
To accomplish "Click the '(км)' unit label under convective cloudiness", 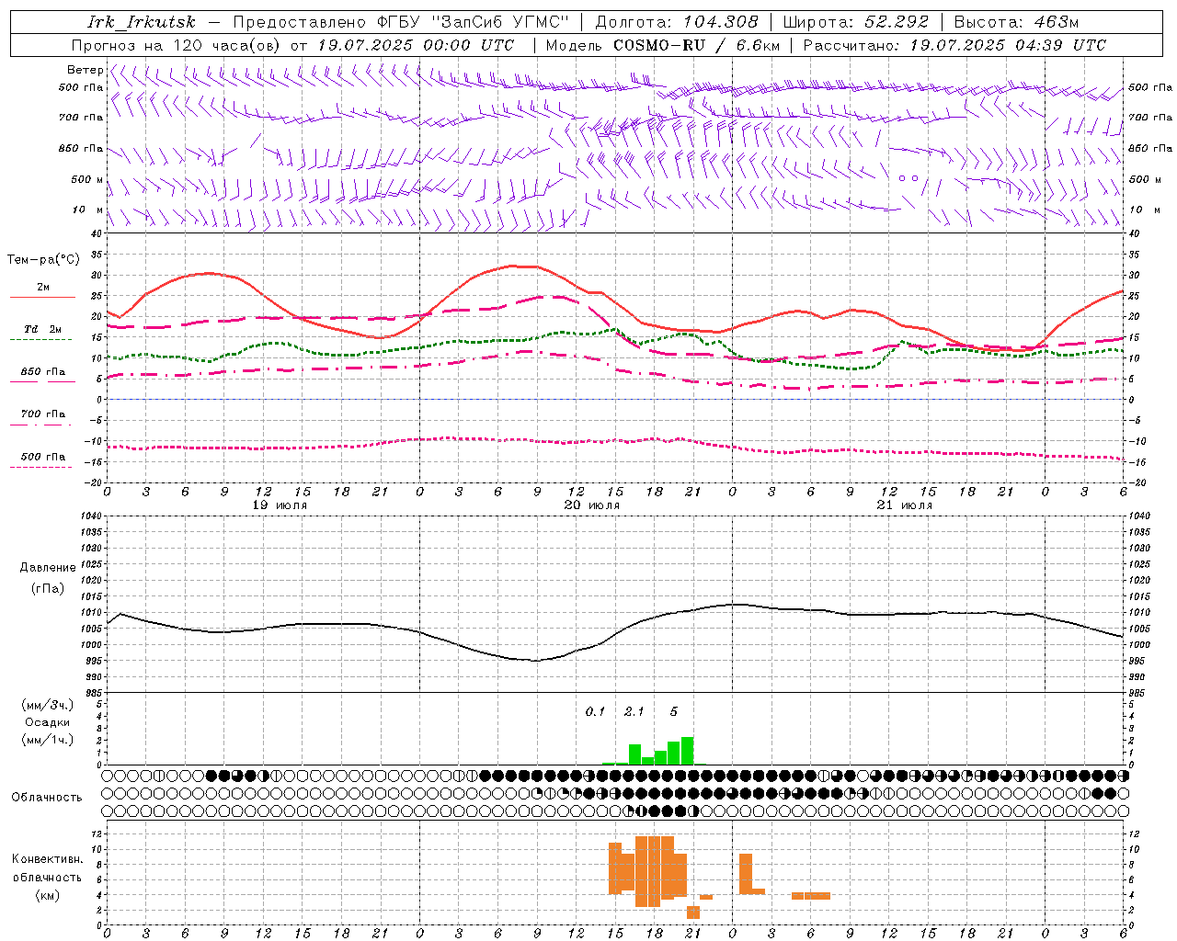I will click(48, 895).
